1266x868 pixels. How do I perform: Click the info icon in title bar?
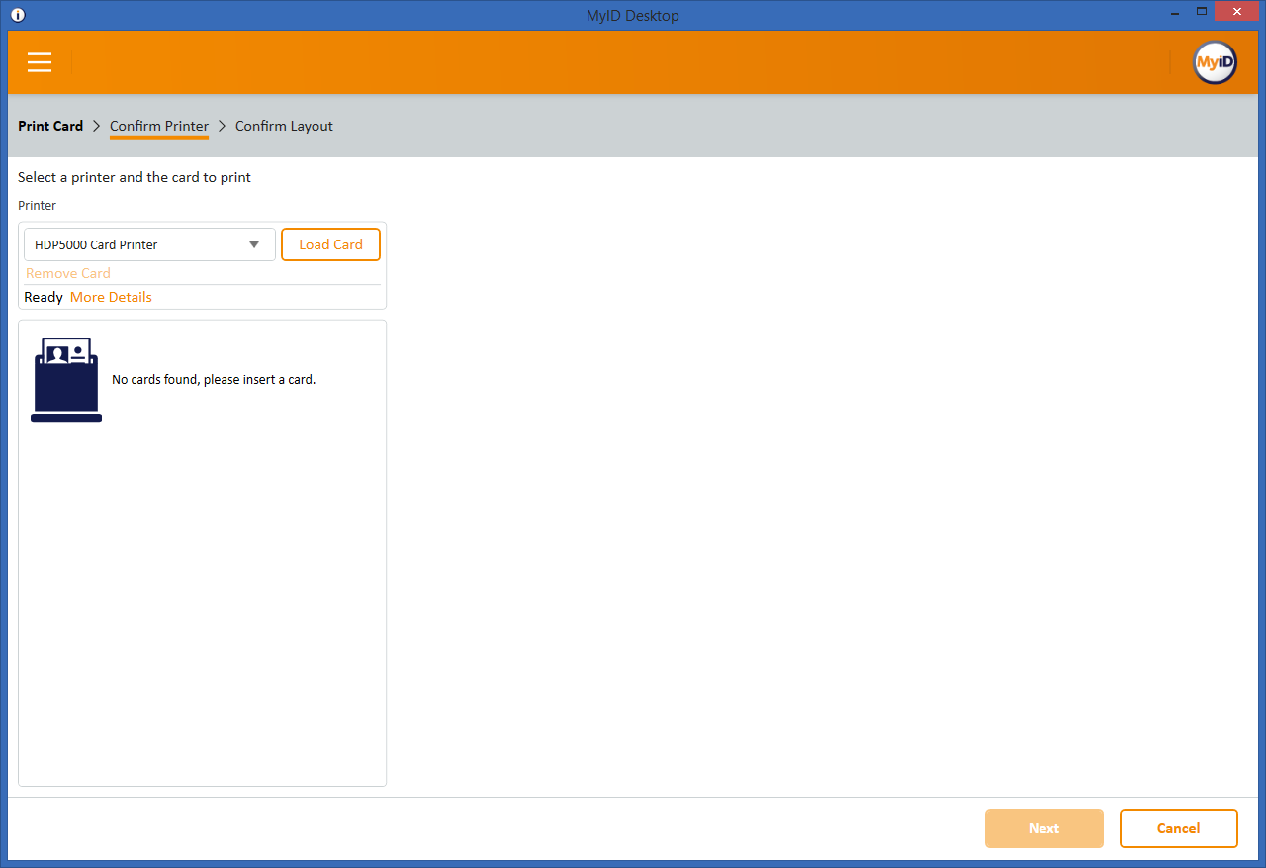18,15
